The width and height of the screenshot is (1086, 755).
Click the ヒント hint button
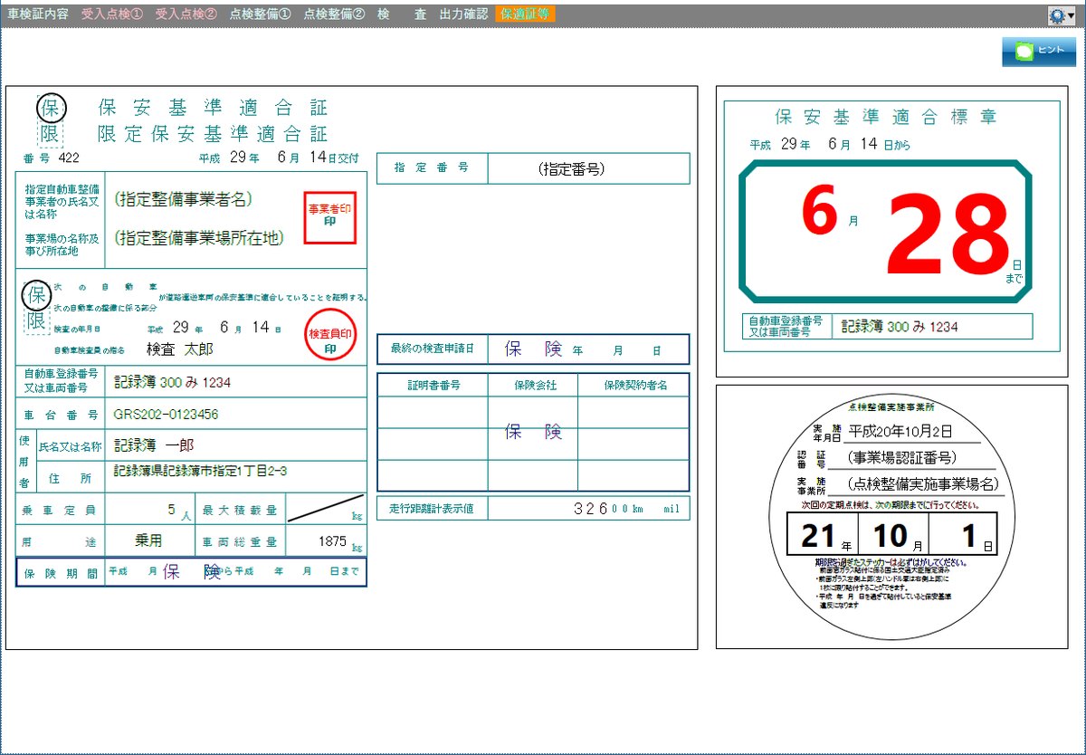1038,51
